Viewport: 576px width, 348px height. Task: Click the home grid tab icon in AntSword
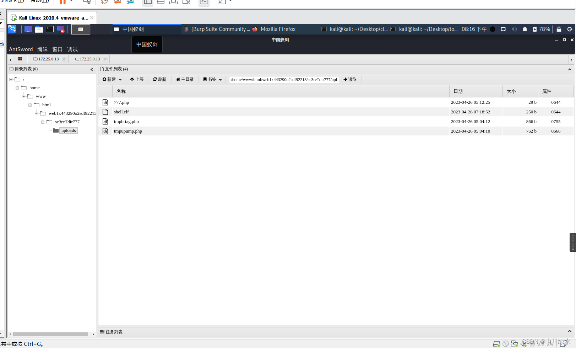click(x=20, y=59)
